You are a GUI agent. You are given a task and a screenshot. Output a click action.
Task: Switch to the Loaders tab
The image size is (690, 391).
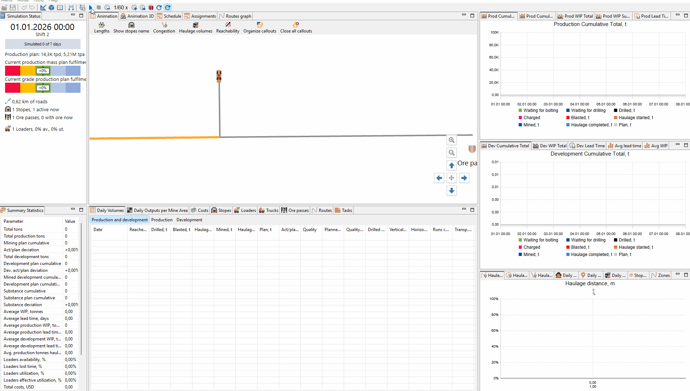coord(245,210)
